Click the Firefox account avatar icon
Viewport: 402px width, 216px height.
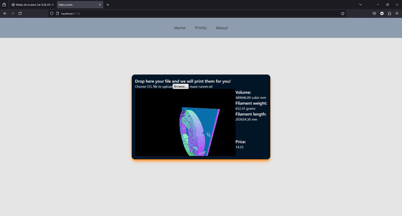382,13
